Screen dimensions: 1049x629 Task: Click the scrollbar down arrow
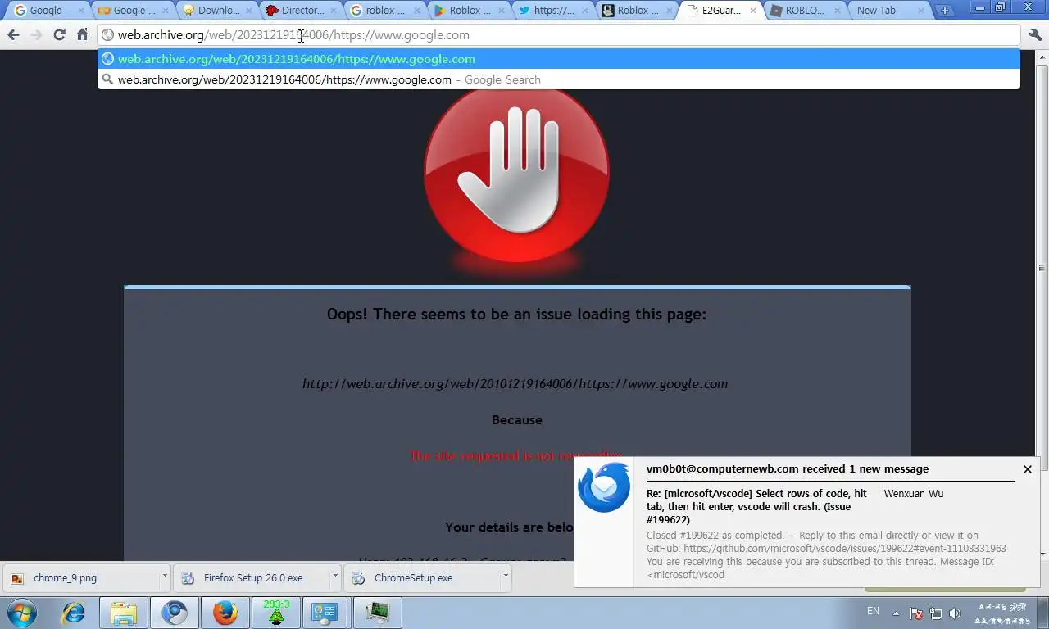pyautogui.click(x=1042, y=554)
